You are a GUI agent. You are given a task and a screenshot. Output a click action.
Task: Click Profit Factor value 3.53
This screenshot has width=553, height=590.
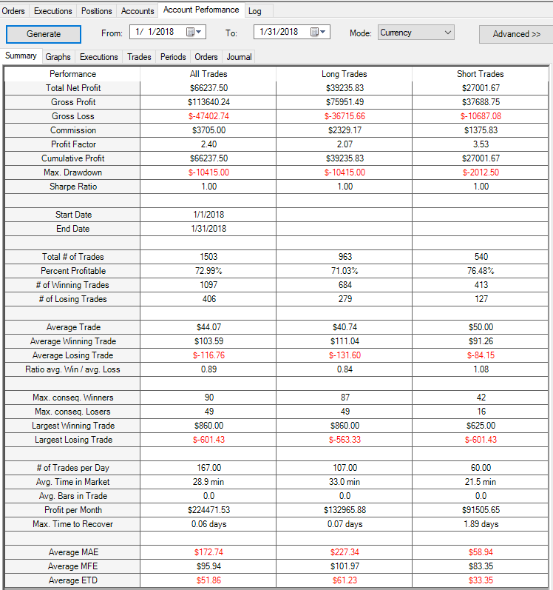tap(481, 144)
